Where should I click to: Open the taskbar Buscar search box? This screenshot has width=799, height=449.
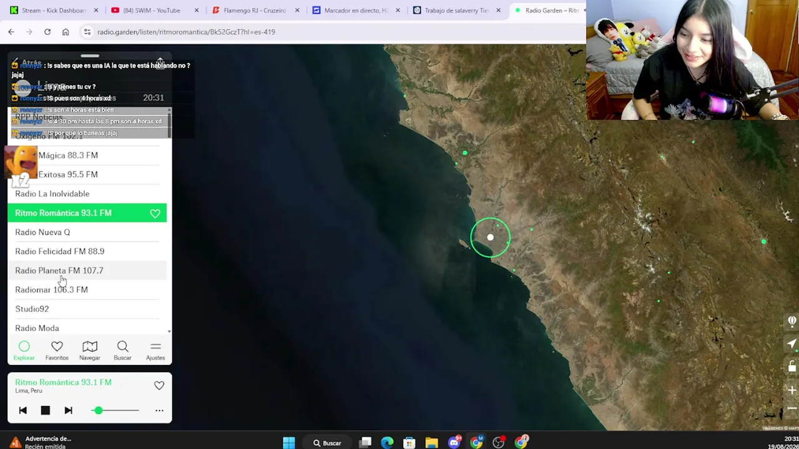(327, 443)
